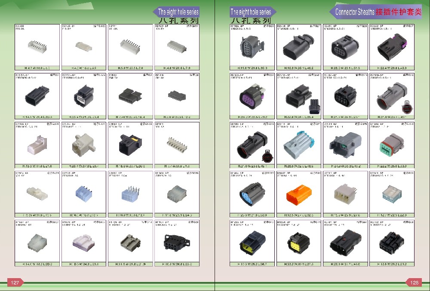This screenshot has height=291, width=430.
Task: Select the navy connector with yellow interior
Action: [x=252, y=242]
